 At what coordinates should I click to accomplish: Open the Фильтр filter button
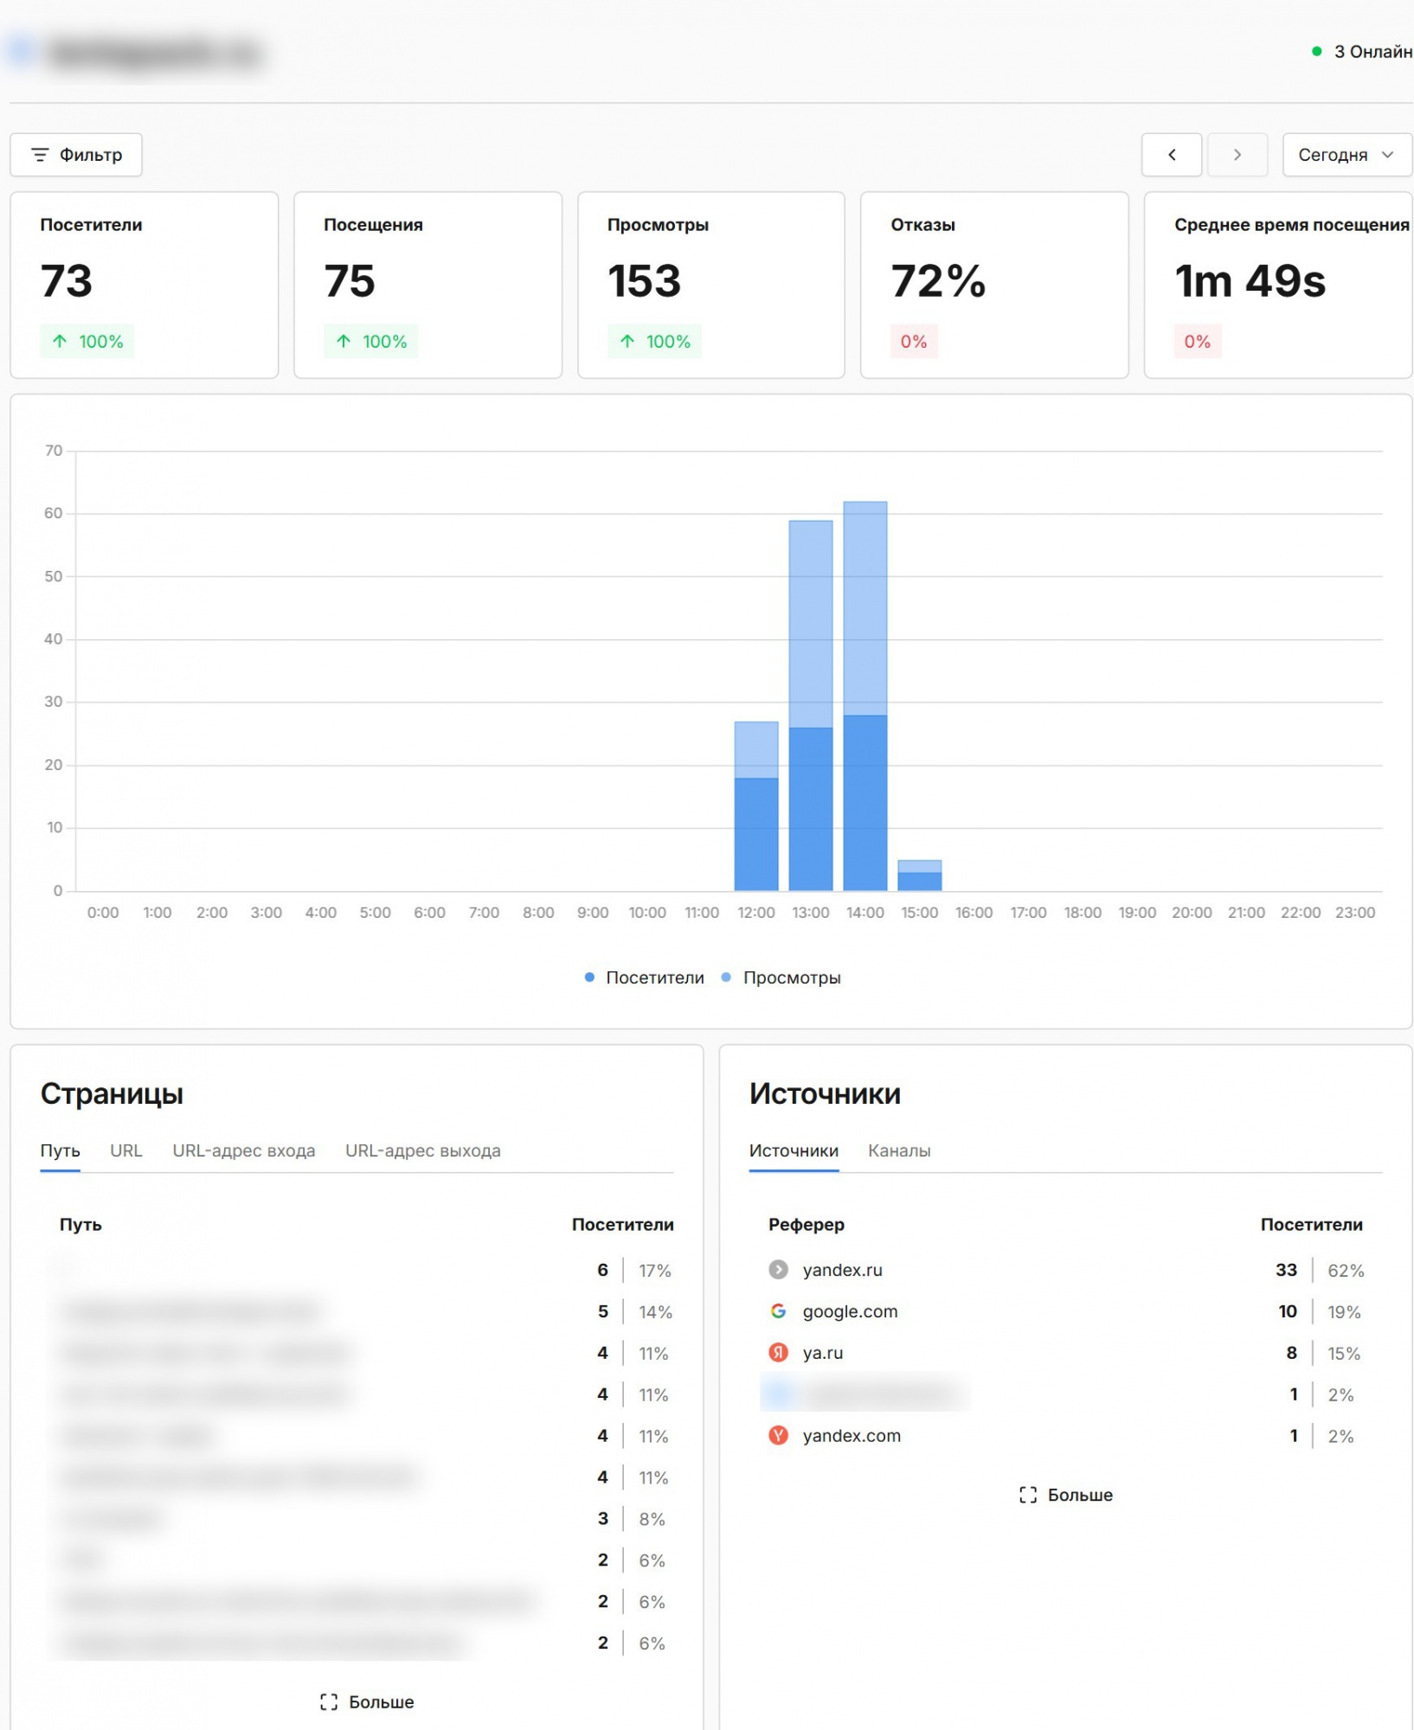pyautogui.click(x=76, y=155)
